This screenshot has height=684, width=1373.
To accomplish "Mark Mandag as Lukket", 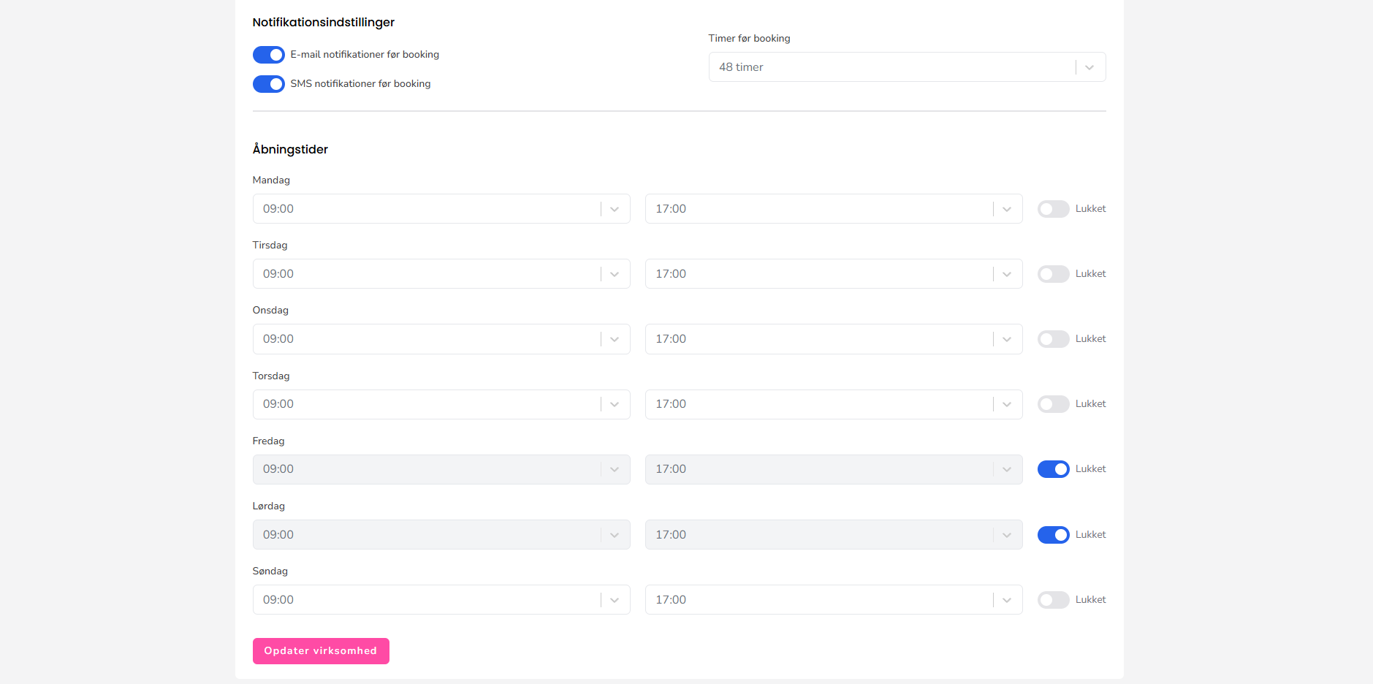I will [x=1053, y=209].
